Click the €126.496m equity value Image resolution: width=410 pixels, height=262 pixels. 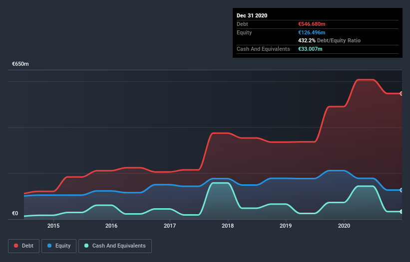point(312,32)
